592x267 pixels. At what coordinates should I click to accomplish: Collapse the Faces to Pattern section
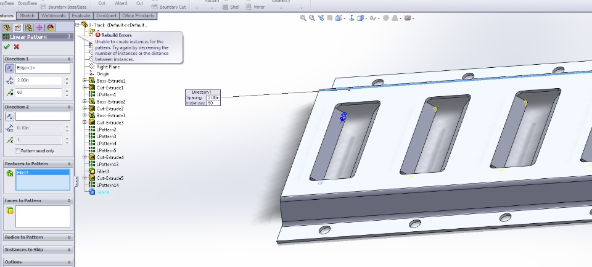pyautogui.click(x=69, y=200)
